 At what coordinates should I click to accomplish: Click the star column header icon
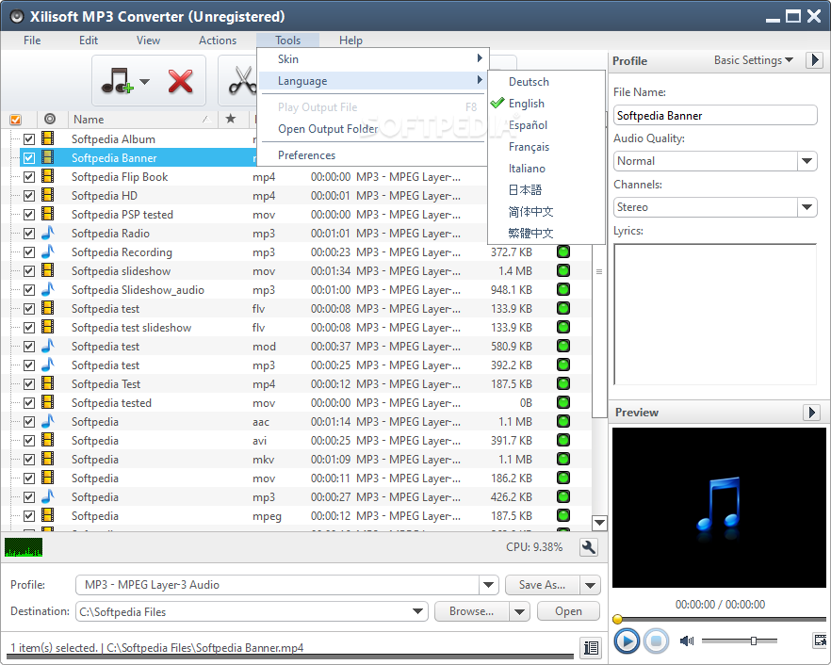click(231, 119)
